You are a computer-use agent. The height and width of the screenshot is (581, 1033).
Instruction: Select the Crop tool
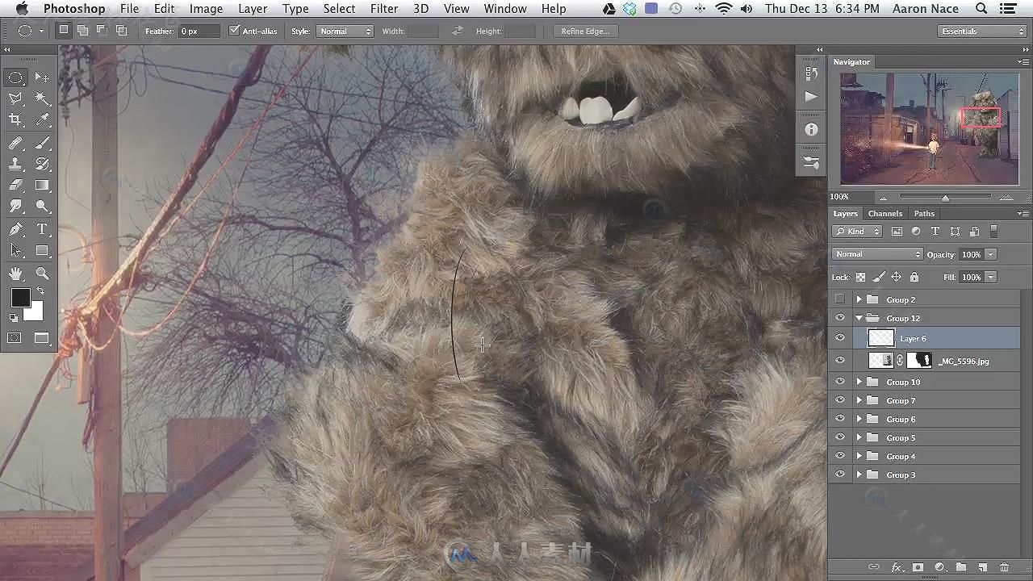tap(15, 119)
